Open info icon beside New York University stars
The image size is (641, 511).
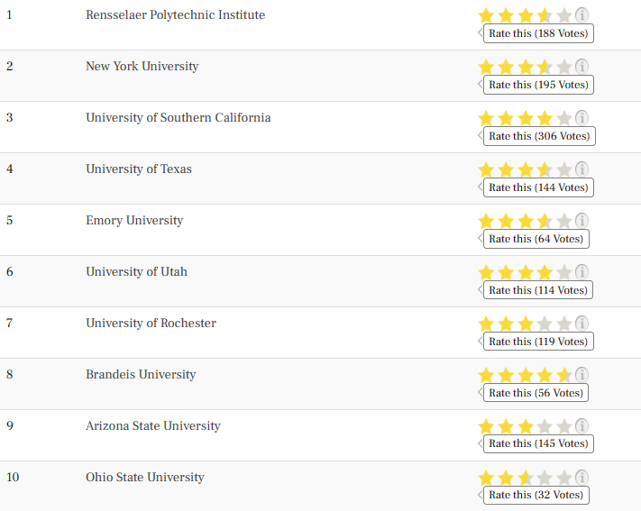(x=581, y=67)
